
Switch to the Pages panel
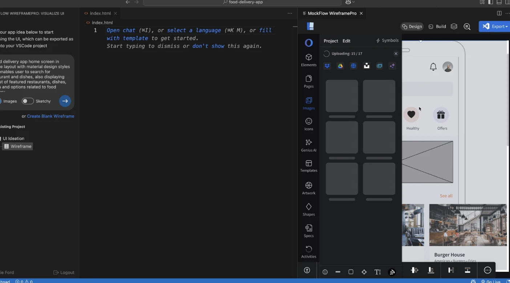coord(308,81)
